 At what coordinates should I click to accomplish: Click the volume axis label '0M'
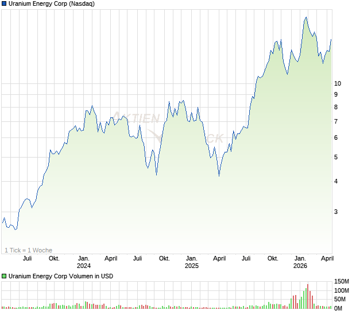point(338,308)
